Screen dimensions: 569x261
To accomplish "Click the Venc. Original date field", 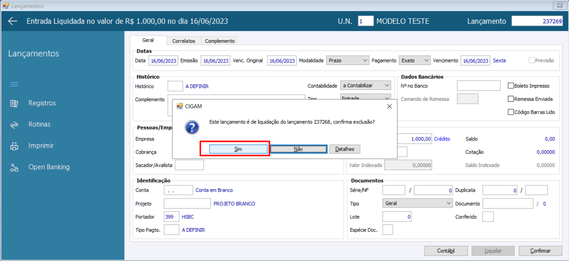I will tap(282, 61).
